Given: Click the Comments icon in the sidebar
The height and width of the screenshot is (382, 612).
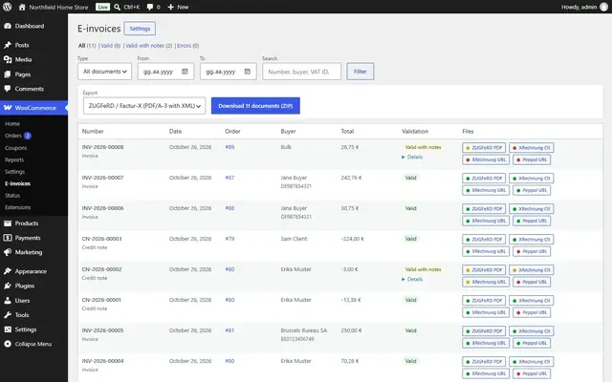Looking at the screenshot, I should point(8,89).
